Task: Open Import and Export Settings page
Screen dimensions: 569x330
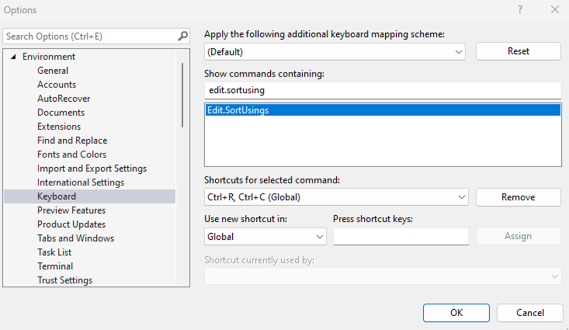Action: 92,168
